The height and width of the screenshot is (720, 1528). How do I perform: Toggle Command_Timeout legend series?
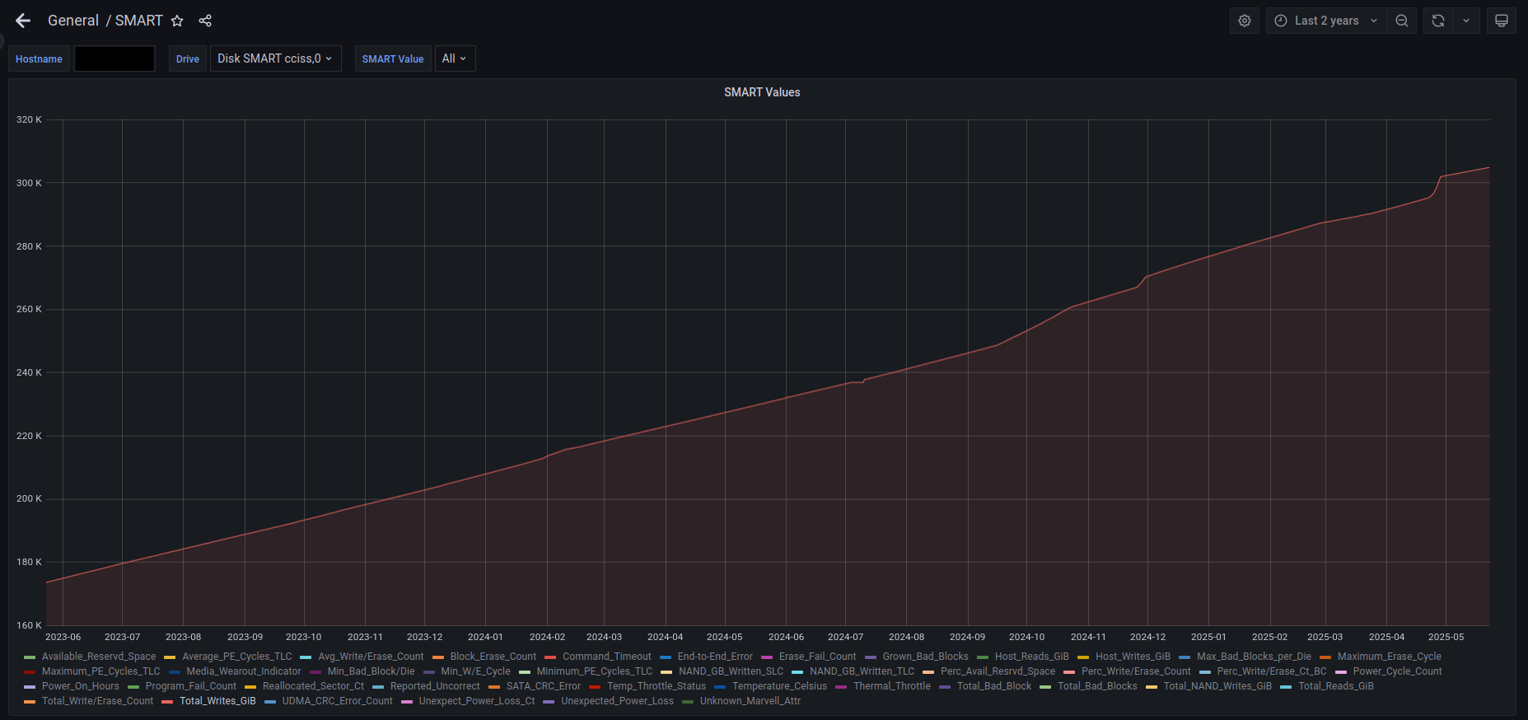607,657
